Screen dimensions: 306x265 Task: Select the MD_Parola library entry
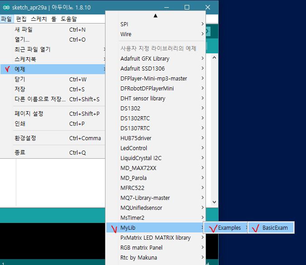pos(156,178)
